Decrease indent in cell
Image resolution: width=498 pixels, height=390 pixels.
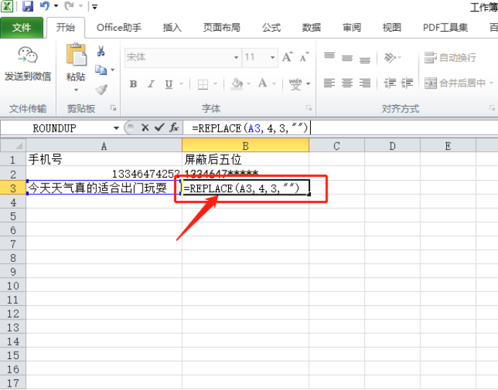point(390,83)
